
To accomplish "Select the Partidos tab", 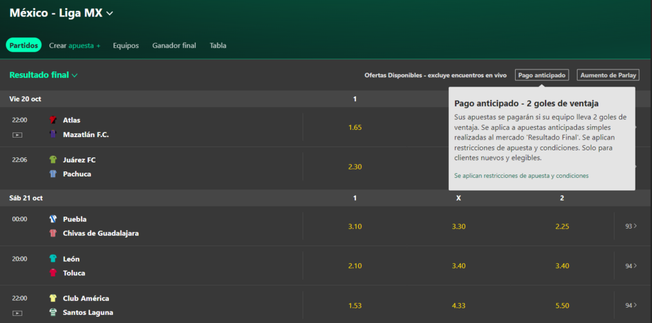I will 24,45.
